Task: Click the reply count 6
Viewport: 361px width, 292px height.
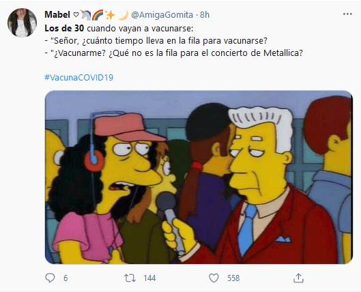Action: pos(66,278)
